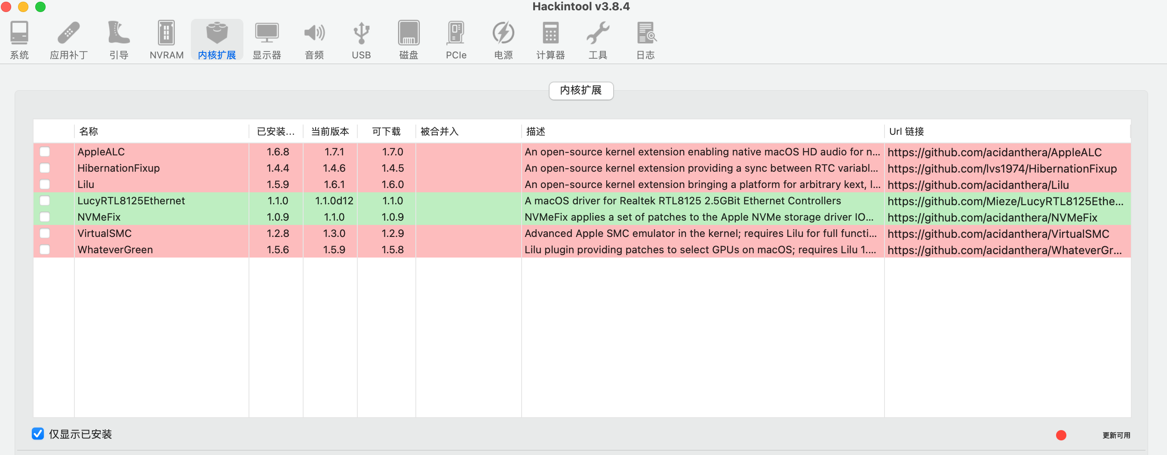Click the green zoom window button
This screenshot has width=1167, height=455.
tap(40, 7)
